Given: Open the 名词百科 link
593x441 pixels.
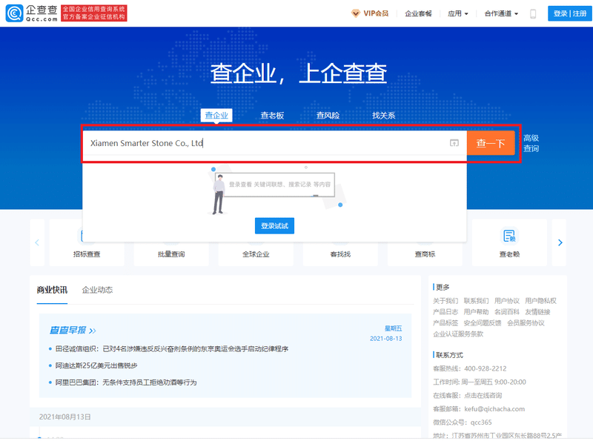Looking at the screenshot, I should (507, 311).
